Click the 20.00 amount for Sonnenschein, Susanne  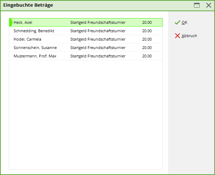pos(147,48)
